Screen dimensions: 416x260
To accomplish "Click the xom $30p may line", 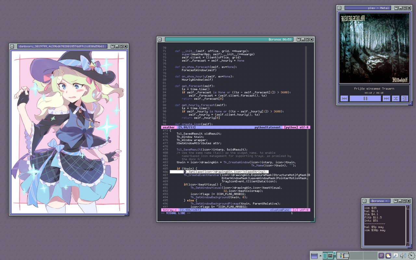I will (375, 230).
